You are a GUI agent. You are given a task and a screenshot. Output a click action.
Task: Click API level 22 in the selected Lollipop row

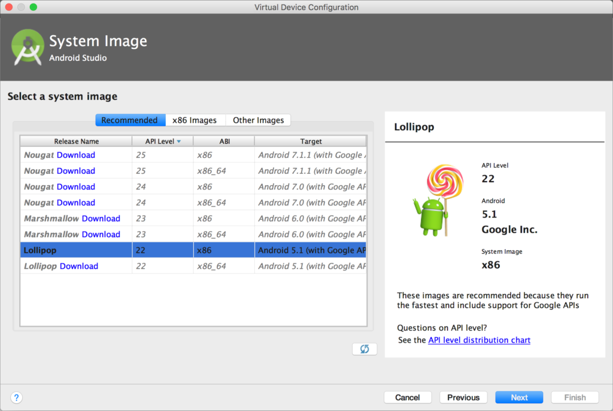163,250
